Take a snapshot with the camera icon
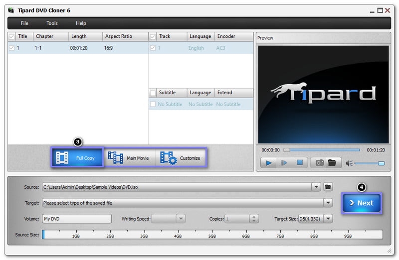The image size is (399, 260). pyautogui.click(x=319, y=163)
